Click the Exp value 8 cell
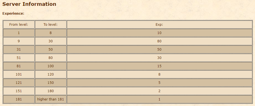 tap(159, 74)
